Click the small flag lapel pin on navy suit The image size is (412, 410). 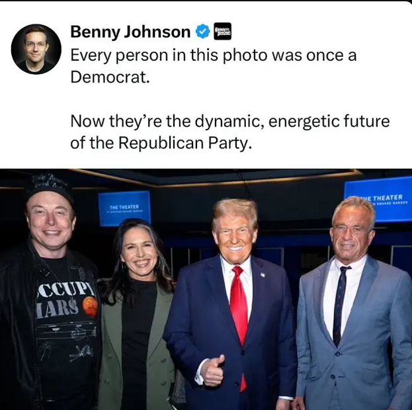[x=263, y=274]
